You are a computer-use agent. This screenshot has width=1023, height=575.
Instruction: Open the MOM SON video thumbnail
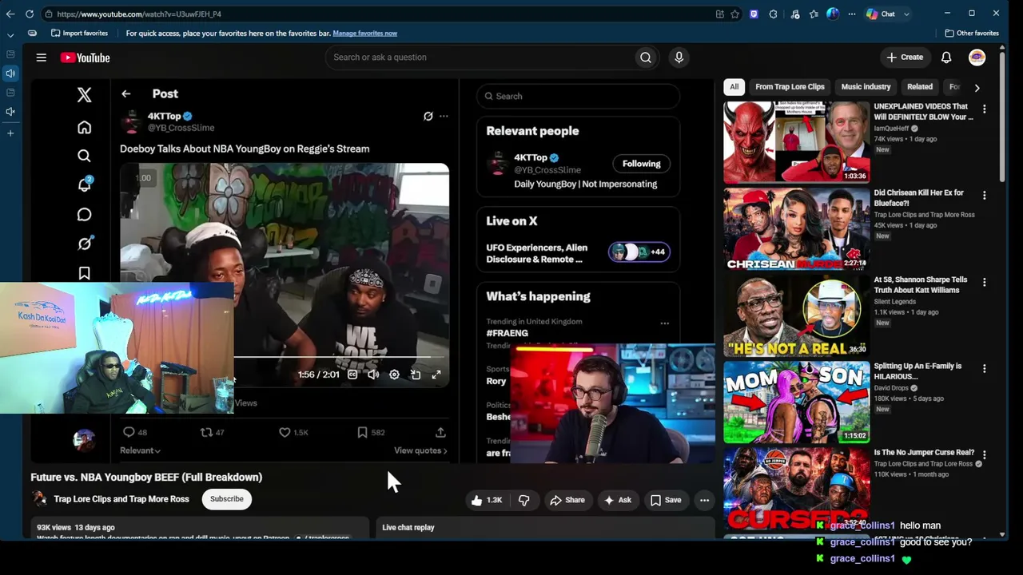point(796,402)
